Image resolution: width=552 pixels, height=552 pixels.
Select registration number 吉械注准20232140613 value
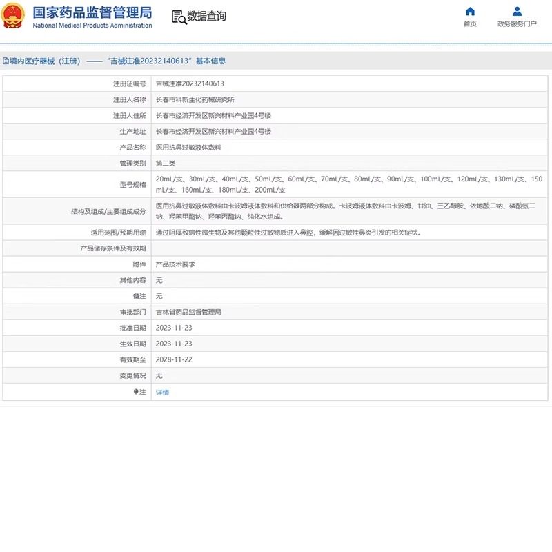(190, 83)
